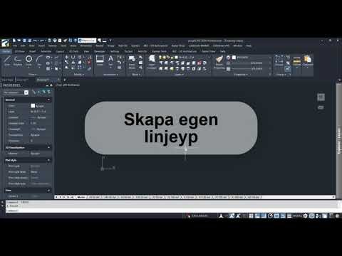The height and width of the screenshot is (256, 342).
Task: Select the Polyline tool
Action: coord(18,60)
